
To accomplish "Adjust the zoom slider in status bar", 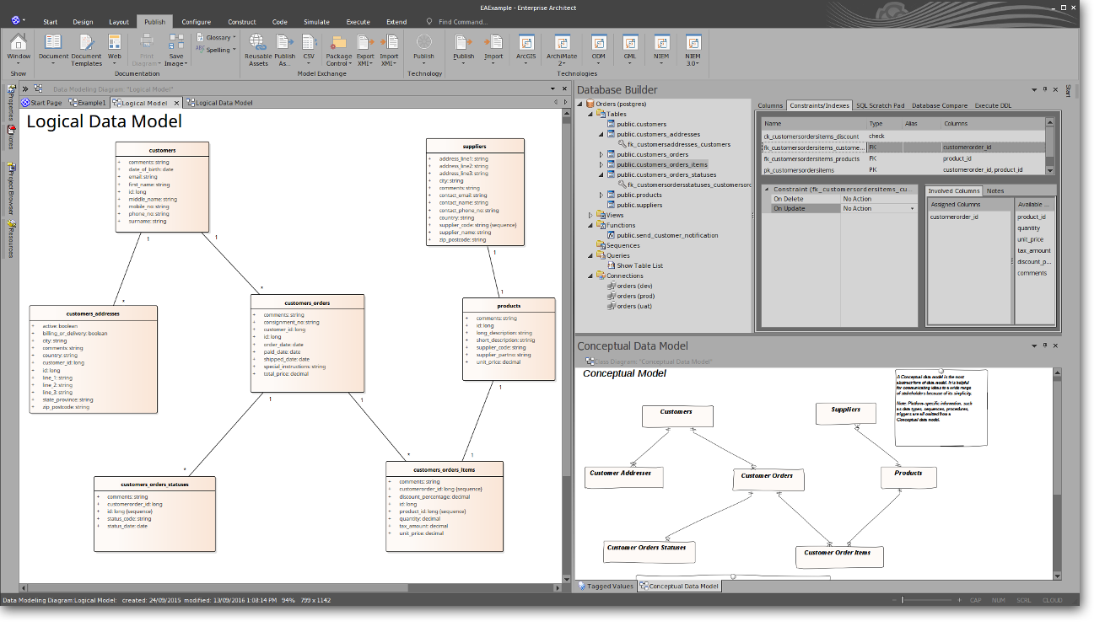I will click(903, 600).
